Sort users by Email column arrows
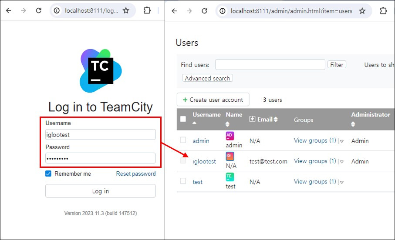Viewport: 395px width, 240px height. (276, 119)
